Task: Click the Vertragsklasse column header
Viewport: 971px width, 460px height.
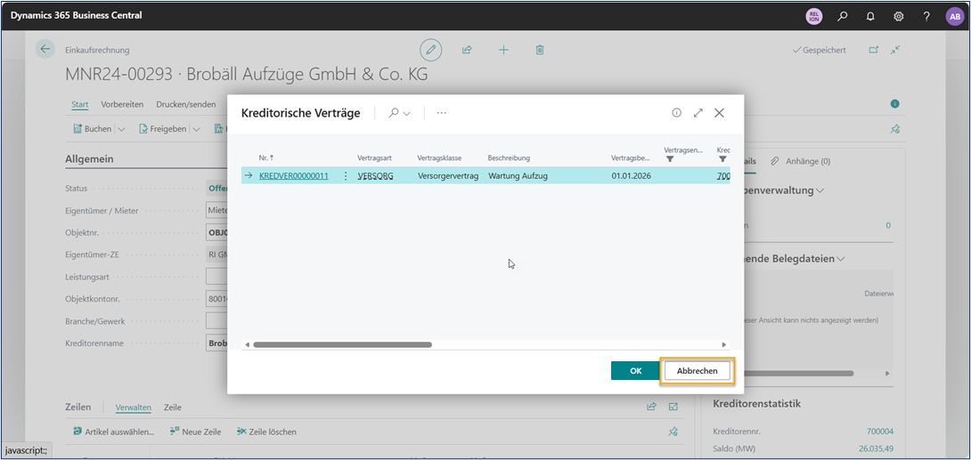Action: 440,158
